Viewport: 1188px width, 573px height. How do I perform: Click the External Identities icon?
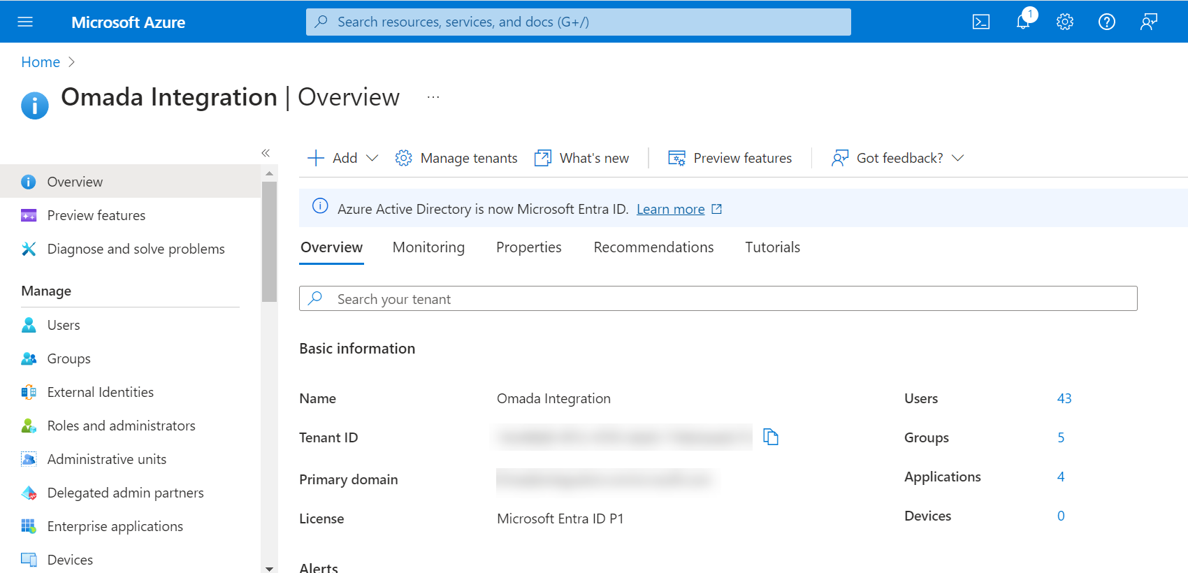(x=29, y=392)
